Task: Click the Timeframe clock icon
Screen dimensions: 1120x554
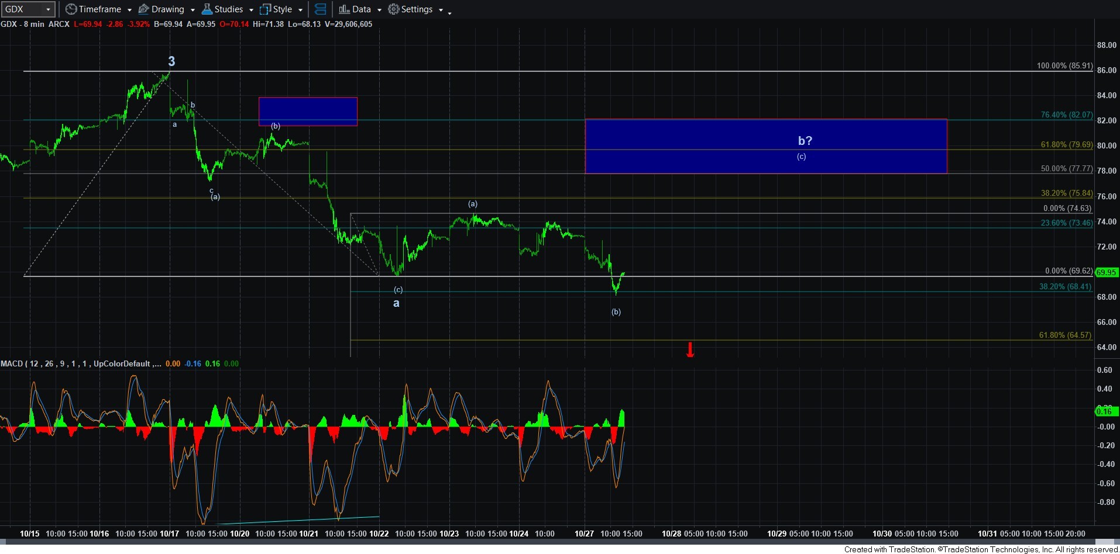Action: (x=71, y=9)
